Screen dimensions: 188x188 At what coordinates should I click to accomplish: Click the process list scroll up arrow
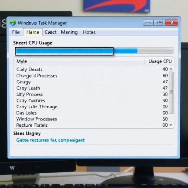point(171,69)
